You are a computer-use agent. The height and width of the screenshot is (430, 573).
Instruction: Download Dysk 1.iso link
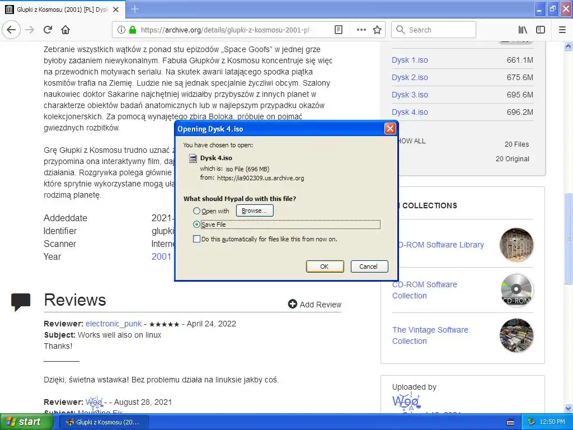pyautogui.click(x=410, y=60)
